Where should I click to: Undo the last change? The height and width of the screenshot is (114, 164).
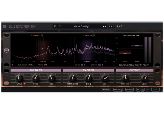click(x=138, y=90)
